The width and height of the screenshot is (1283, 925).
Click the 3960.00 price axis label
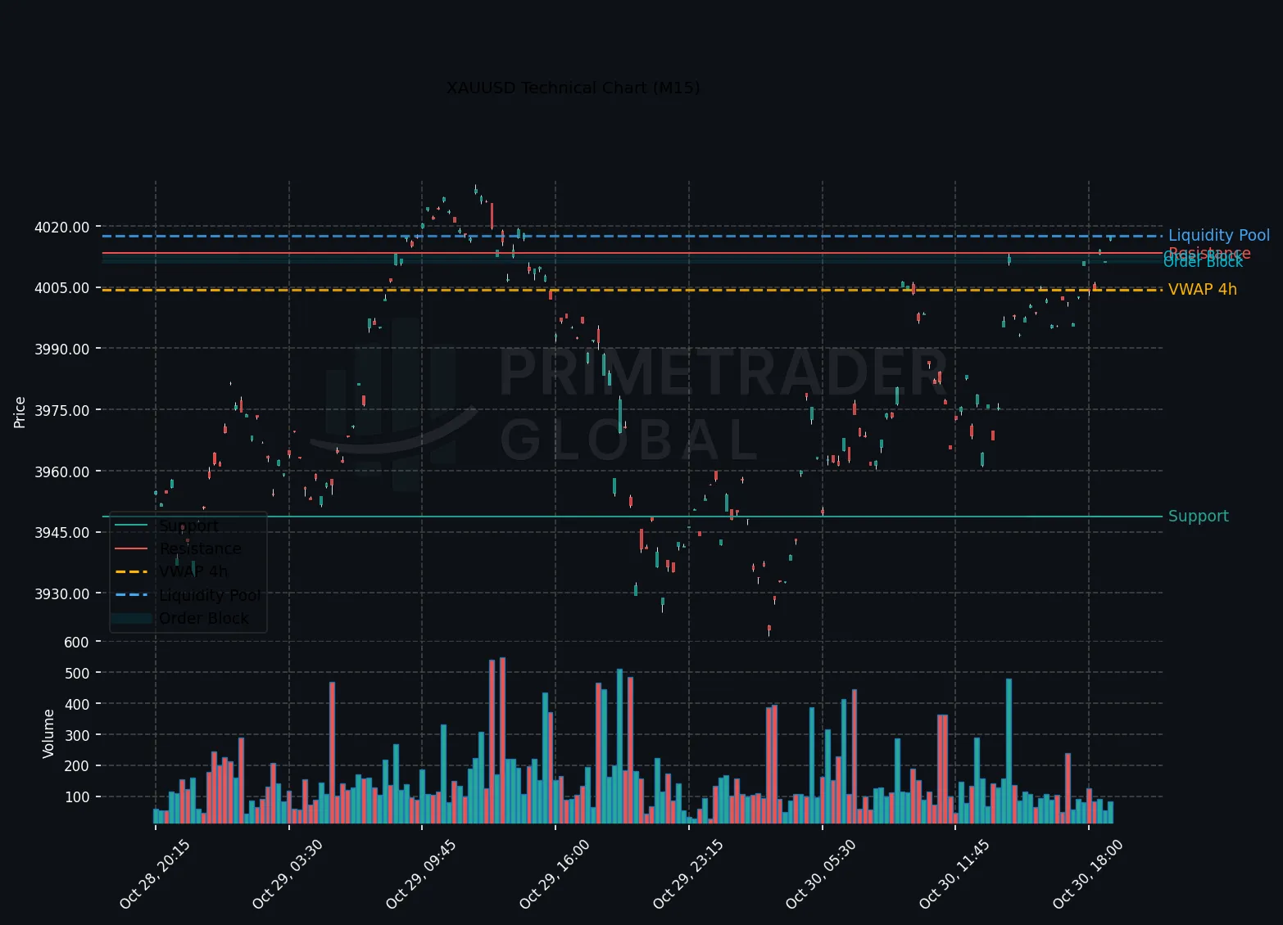click(x=62, y=472)
